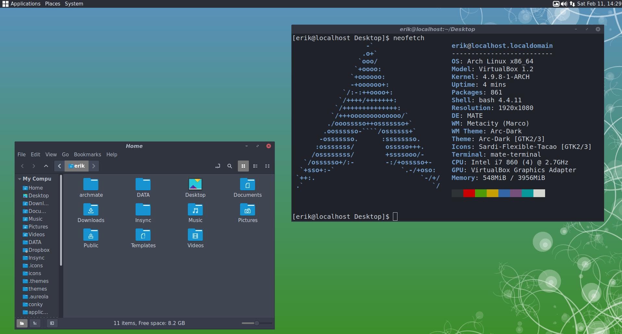Screen dimensions: 622x334
Task: Select the Videos folder in the icon pane
Action: pyautogui.click(x=195, y=238)
